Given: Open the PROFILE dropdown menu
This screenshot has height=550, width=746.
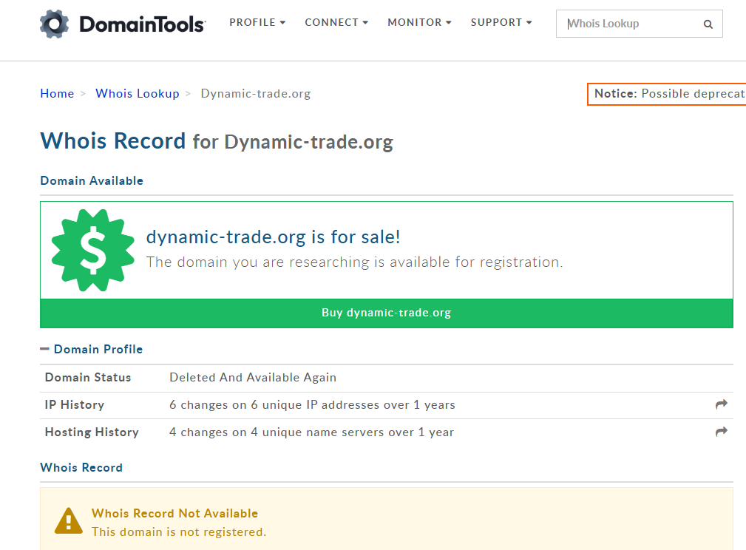Looking at the screenshot, I should (257, 22).
